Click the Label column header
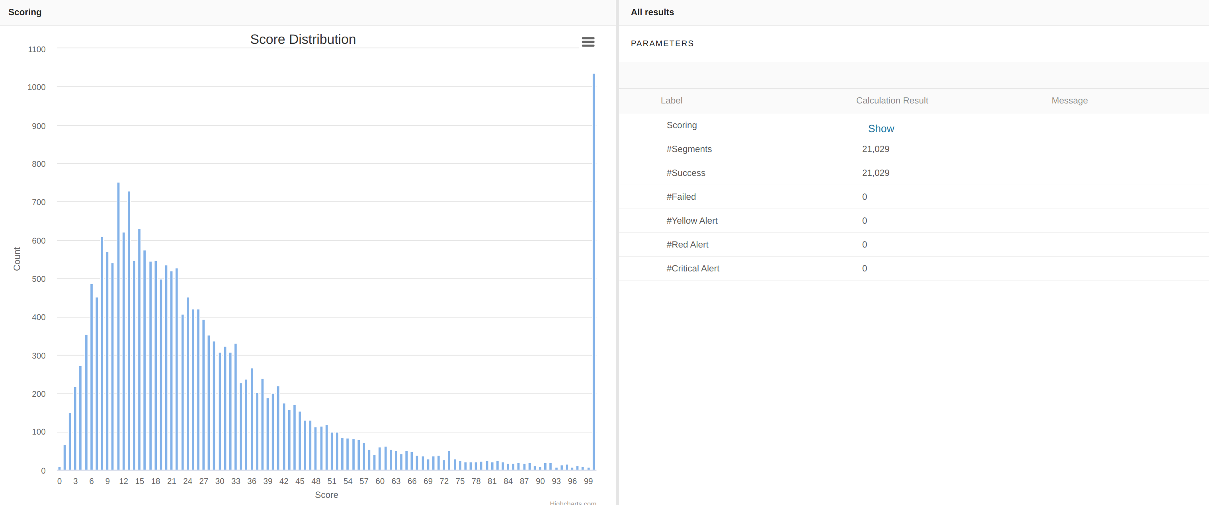Image resolution: width=1209 pixels, height=505 pixels. (671, 100)
